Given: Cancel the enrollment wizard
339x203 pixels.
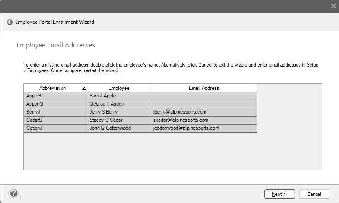Looking at the screenshot, I should (314, 194).
